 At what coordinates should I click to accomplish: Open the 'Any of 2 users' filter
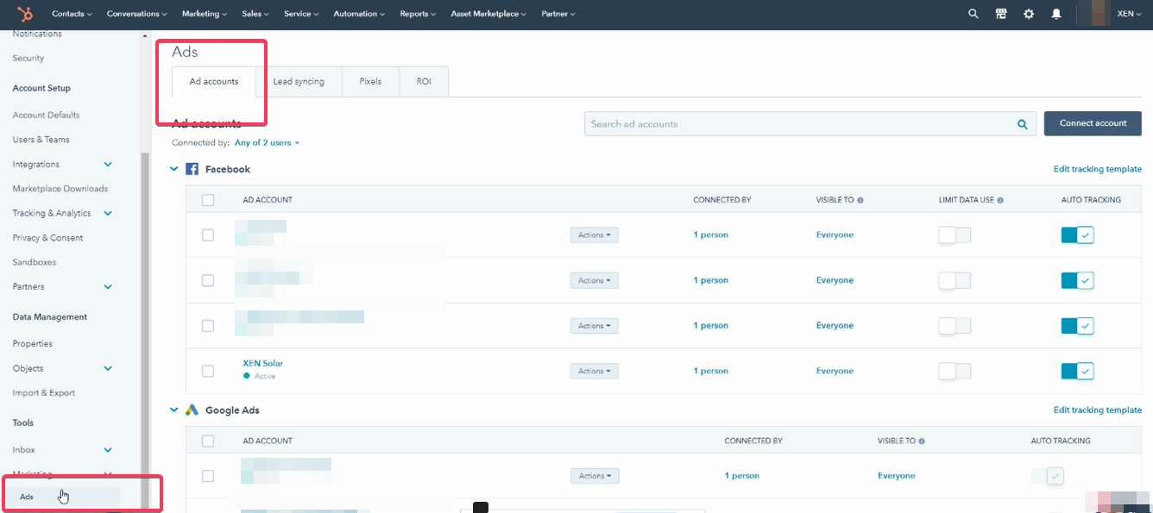click(x=268, y=143)
